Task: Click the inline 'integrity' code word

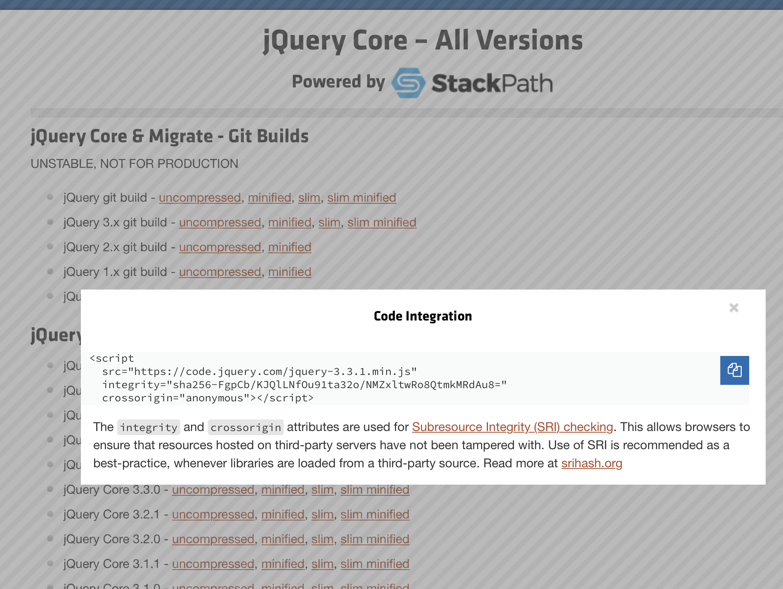Action: coord(149,427)
